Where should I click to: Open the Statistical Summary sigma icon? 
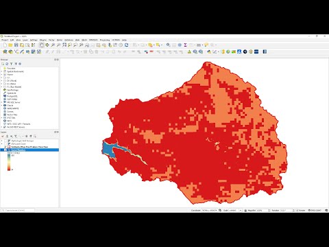click(185, 45)
